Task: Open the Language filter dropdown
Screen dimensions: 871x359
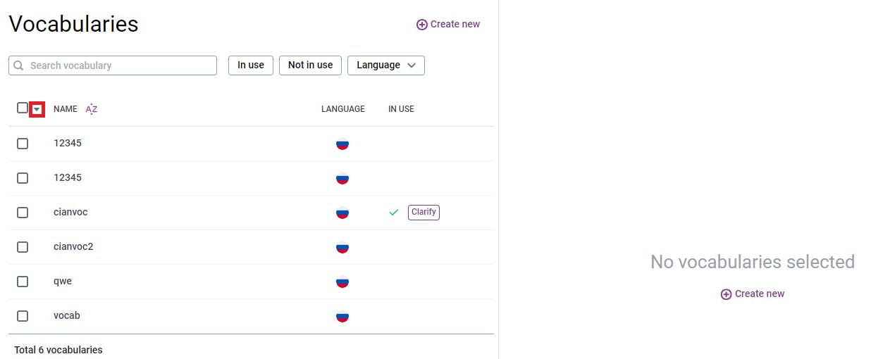Action: pos(386,65)
